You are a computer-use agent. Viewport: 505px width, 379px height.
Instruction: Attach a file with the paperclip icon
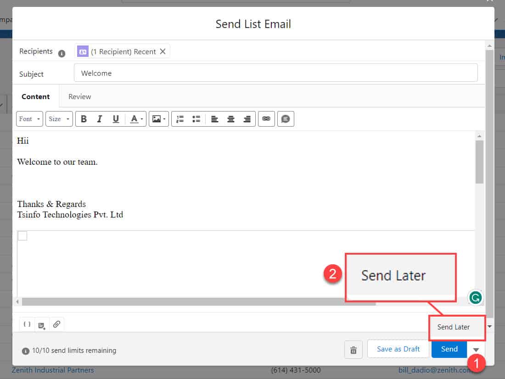57,324
